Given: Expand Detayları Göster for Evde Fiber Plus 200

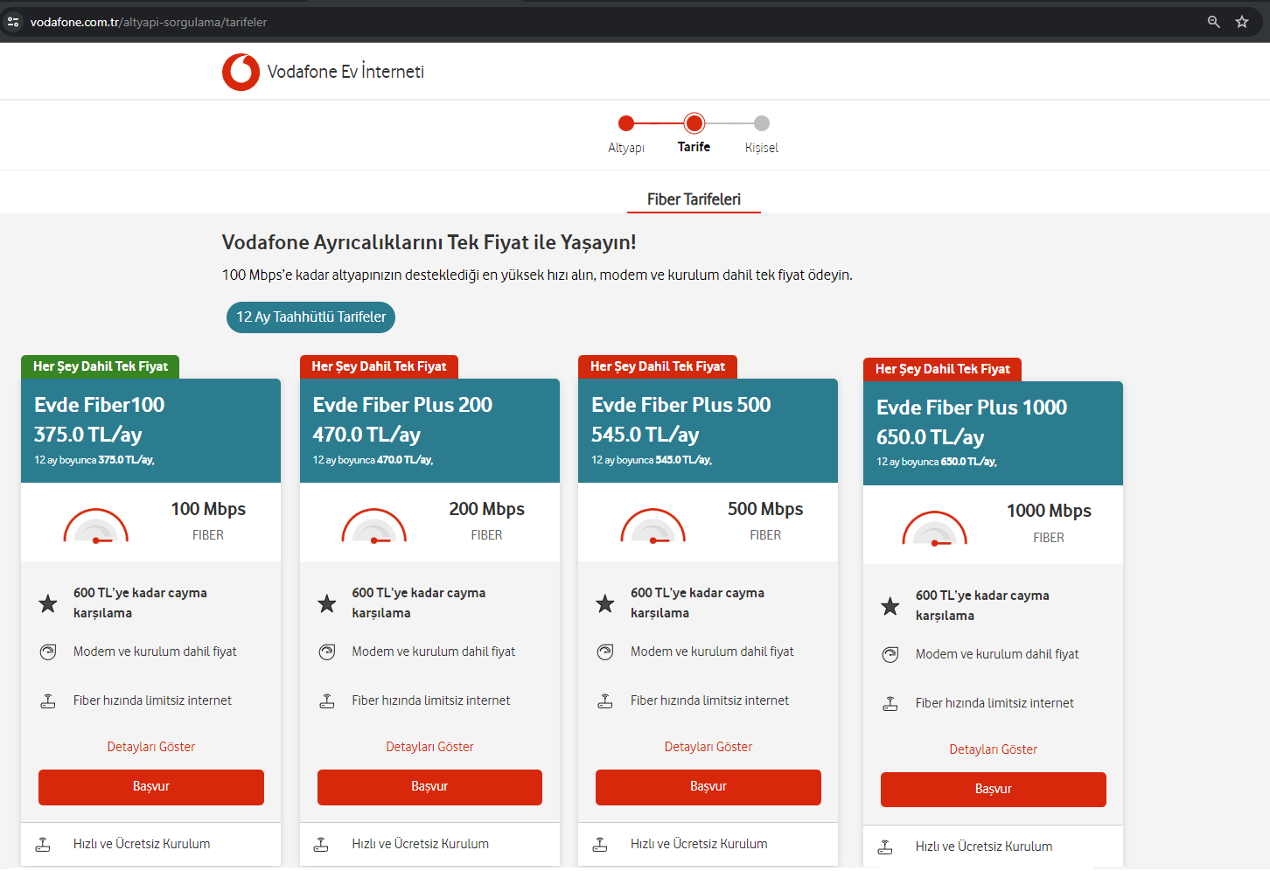Looking at the screenshot, I should [429, 747].
